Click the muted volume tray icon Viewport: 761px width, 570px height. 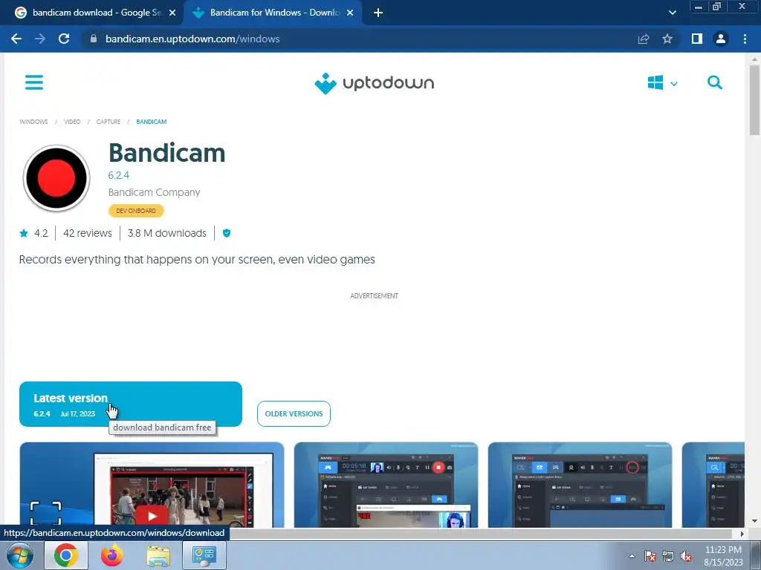(686, 557)
